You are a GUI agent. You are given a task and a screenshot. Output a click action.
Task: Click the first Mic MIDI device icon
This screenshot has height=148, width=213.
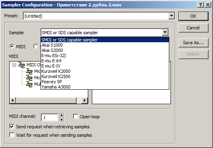(29, 71)
